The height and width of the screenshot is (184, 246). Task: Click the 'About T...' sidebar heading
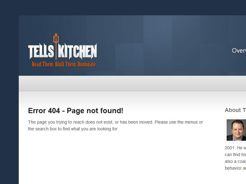pyautogui.click(x=235, y=110)
